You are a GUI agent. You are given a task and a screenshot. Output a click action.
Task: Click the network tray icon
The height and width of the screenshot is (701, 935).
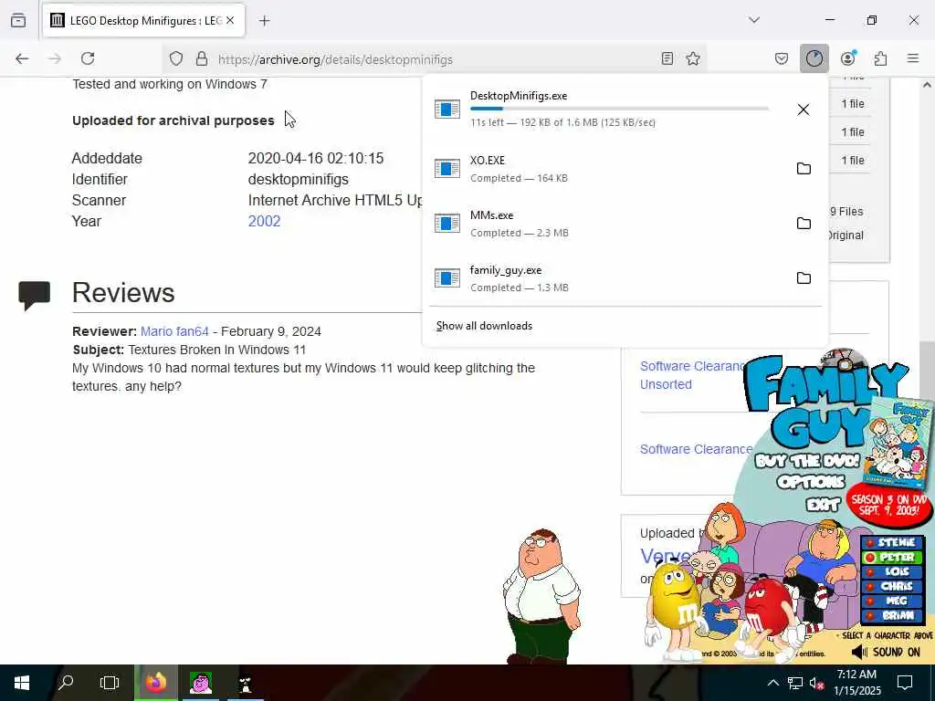(795, 683)
